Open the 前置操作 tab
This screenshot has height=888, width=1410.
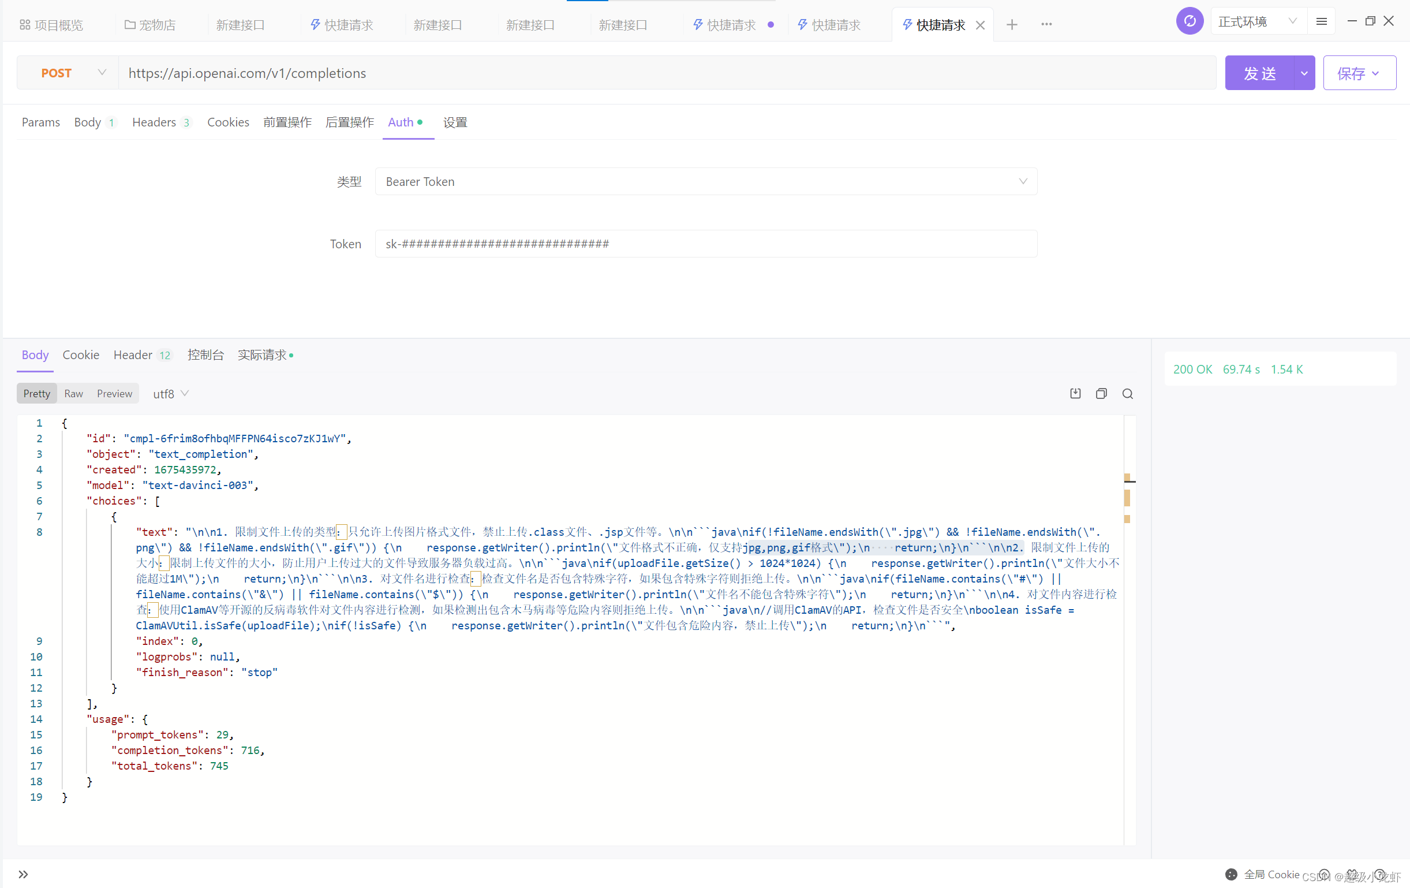(287, 122)
